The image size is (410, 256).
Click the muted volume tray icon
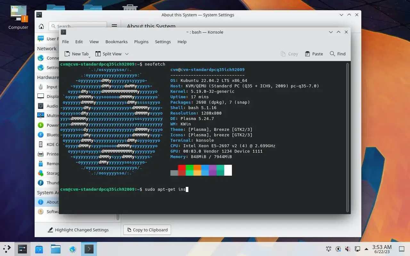[348, 249]
